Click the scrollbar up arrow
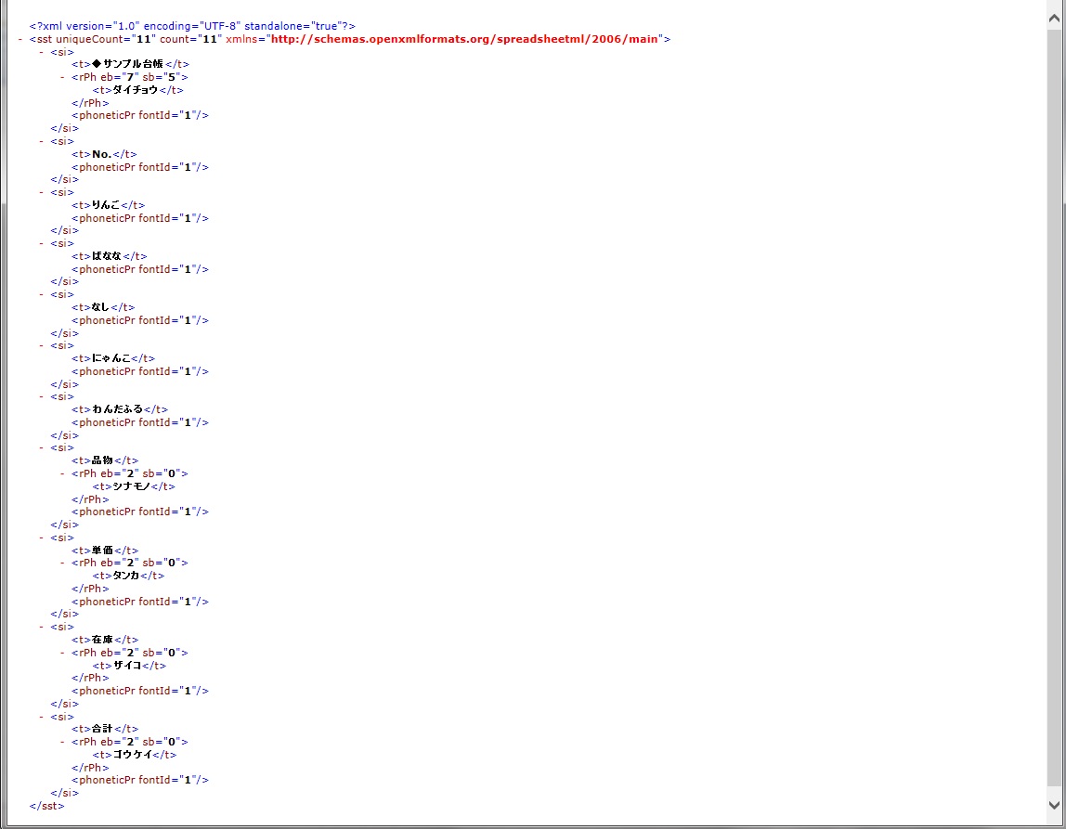Screen dimensions: 1066x829 tap(1055, 19)
